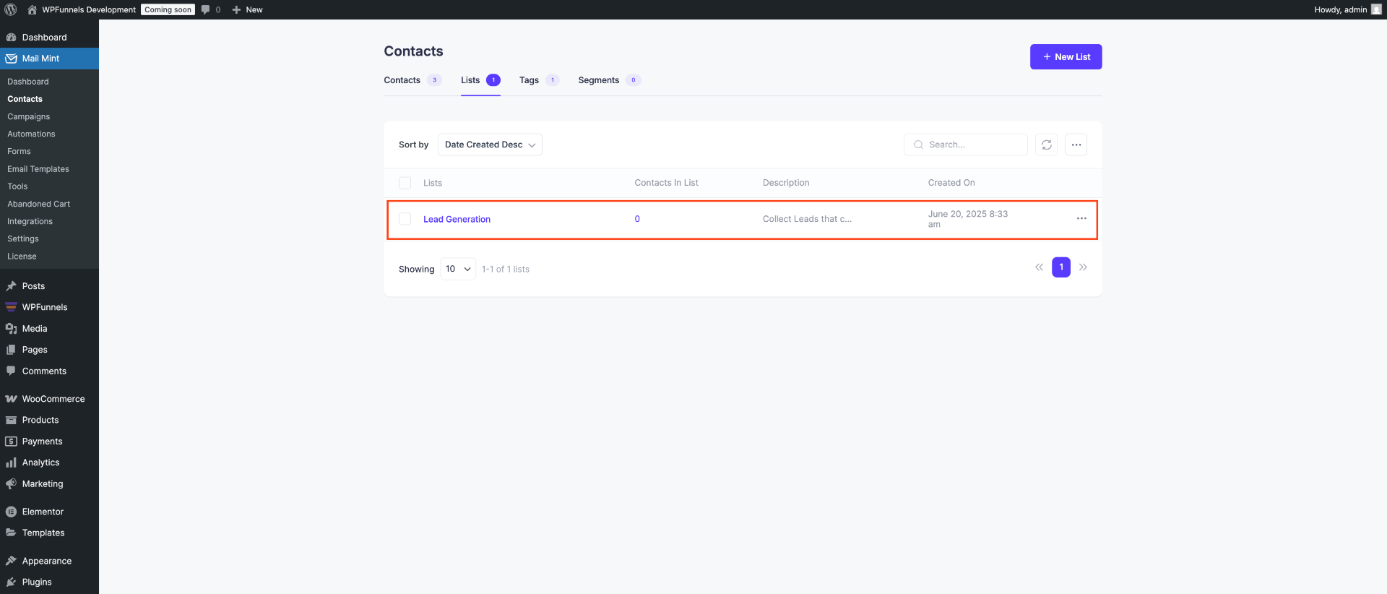Viewport: 1387px width, 594px height.
Task: Open Campaigns in Mail Mint submenu
Action: tap(29, 116)
